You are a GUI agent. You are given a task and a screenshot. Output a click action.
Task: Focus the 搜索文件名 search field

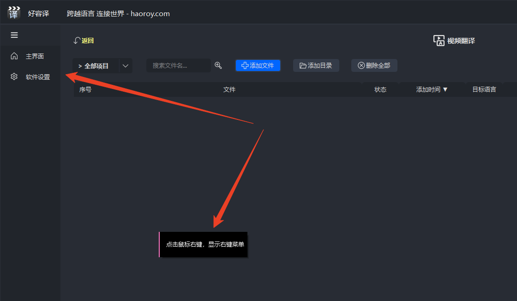click(x=178, y=65)
